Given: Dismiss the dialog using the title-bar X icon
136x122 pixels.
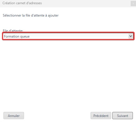Looking at the screenshot, I should 133,4.
